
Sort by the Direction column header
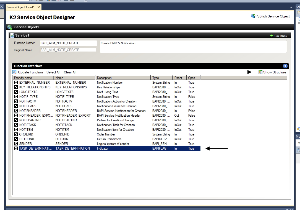(179, 78)
